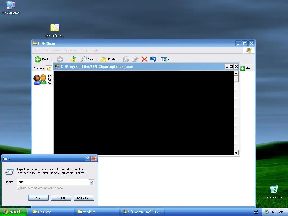Image resolution: width=288 pixels, height=216 pixels.
Task: Click the Go arrow beside the address bar
Action: tap(243, 68)
